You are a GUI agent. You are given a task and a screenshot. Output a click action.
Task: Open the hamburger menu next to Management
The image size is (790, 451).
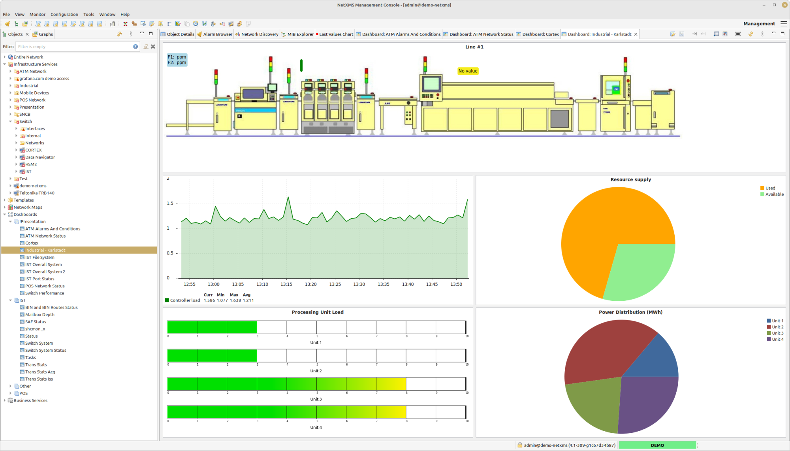point(784,24)
